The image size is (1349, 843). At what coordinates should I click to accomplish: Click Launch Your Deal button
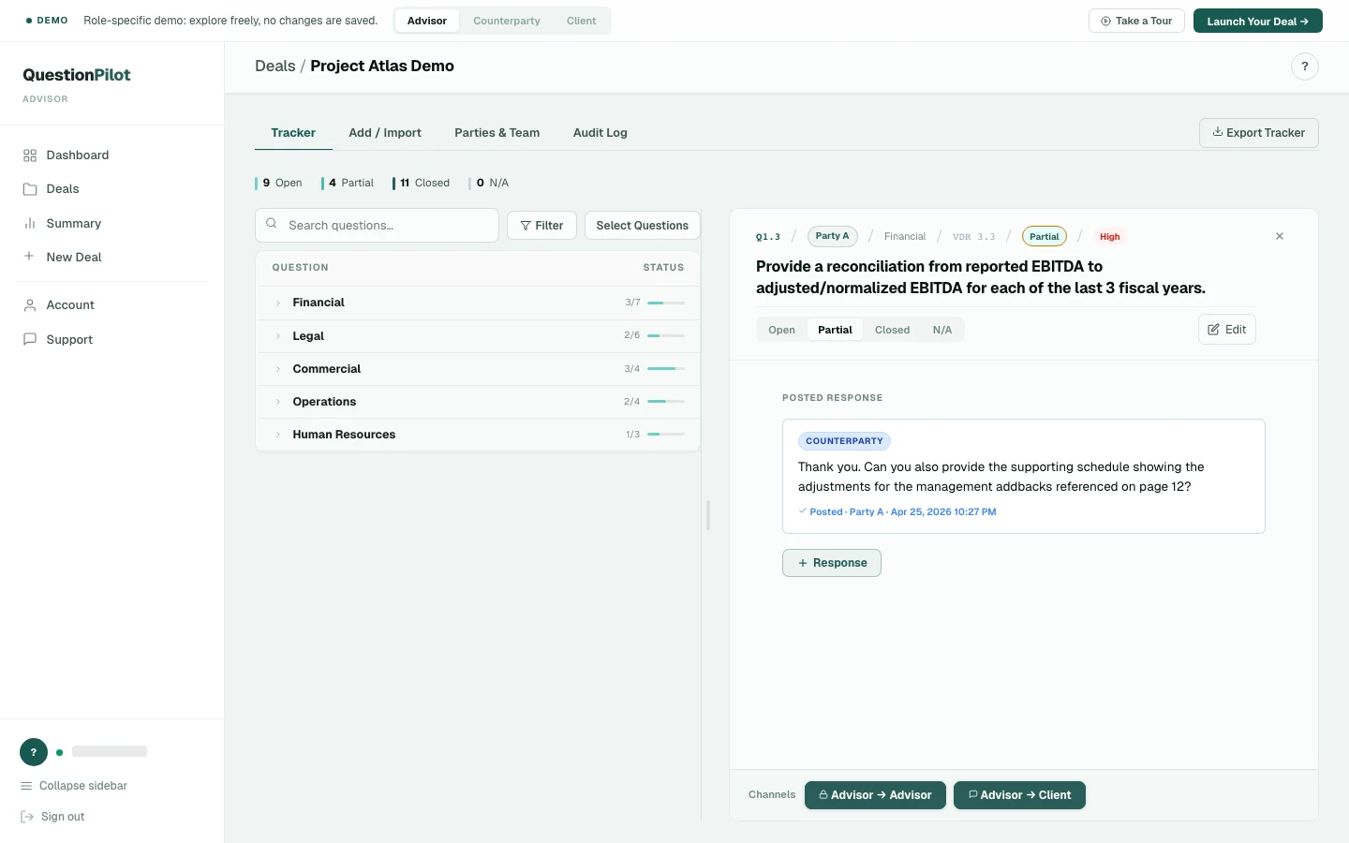point(1258,21)
